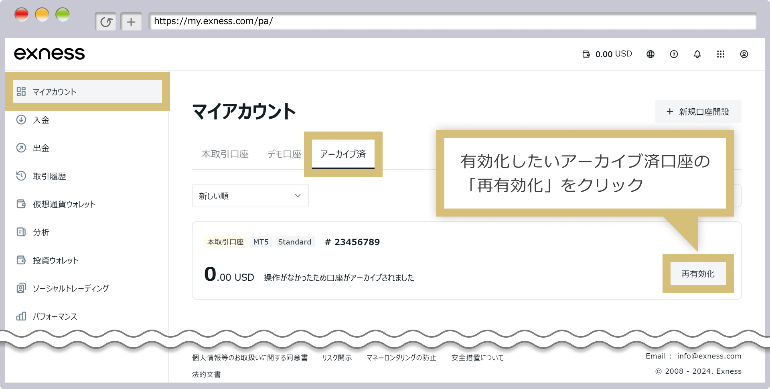Open the user profile icon
Screen dimensions: 770x389
click(x=744, y=54)
